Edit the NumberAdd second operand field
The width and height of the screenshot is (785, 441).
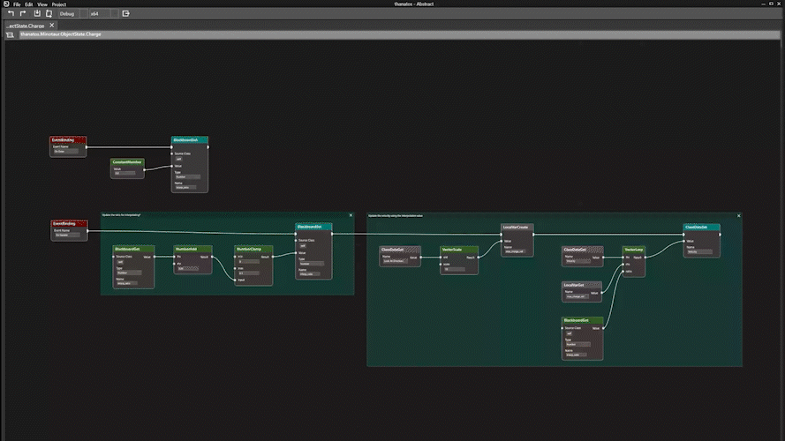pos(188,268)
